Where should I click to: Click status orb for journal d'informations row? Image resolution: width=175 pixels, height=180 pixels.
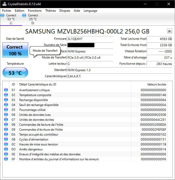point(6,159)
